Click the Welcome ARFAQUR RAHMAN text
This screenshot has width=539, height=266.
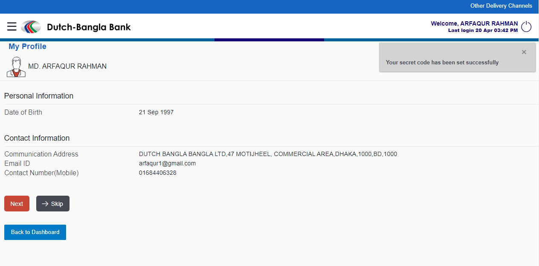click(x=474, y=23)
